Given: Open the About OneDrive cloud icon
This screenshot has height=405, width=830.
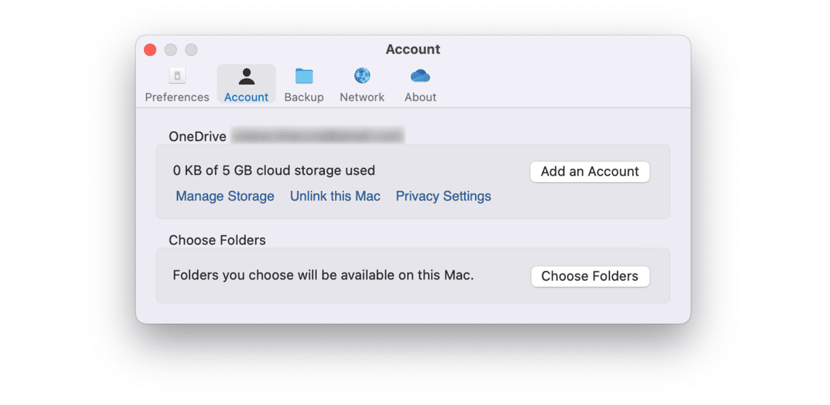Looking at the screenshot, I should coord(420,76).
